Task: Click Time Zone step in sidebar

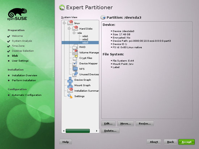Action: pyautogui.click(x=18, y=46)
